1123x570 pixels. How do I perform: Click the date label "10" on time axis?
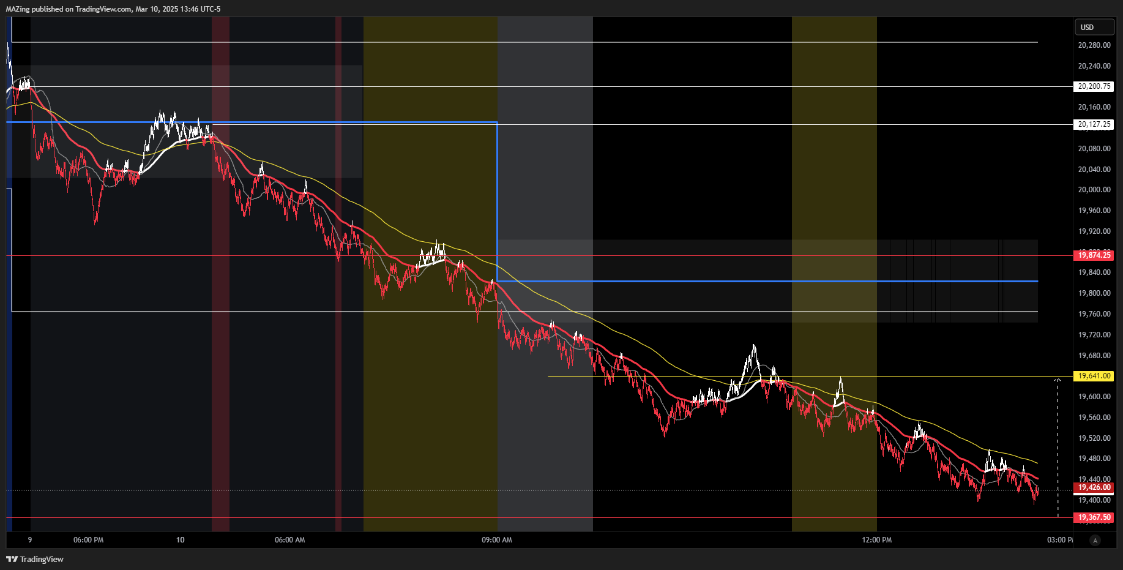180,540
